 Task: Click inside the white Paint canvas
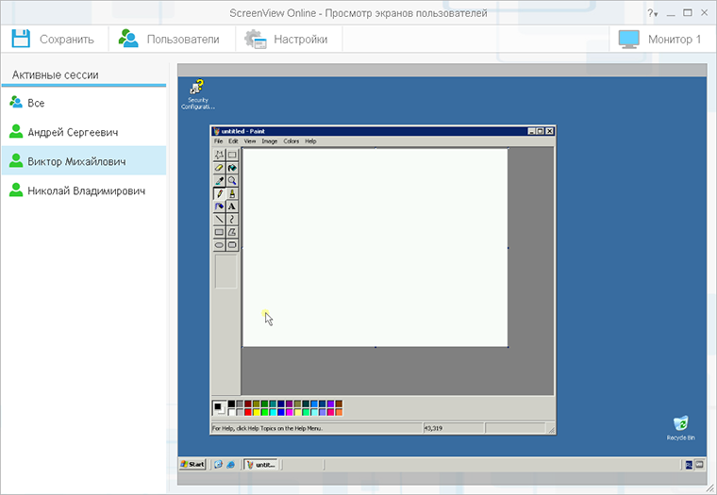click(375, 247)
